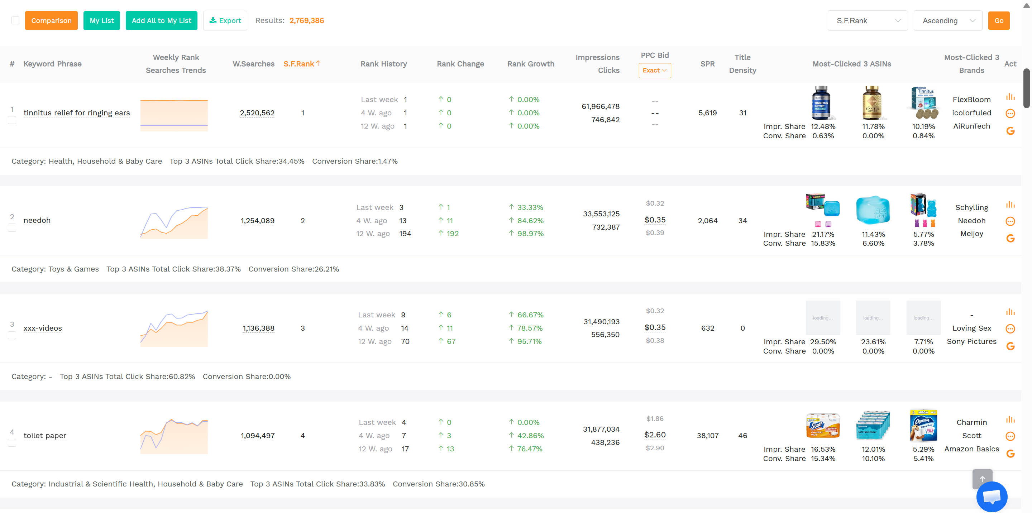This screenshot has width=1032, height=513.
Task: Open Google trends icon for toilet paper row
Action: coord(1011,454)
